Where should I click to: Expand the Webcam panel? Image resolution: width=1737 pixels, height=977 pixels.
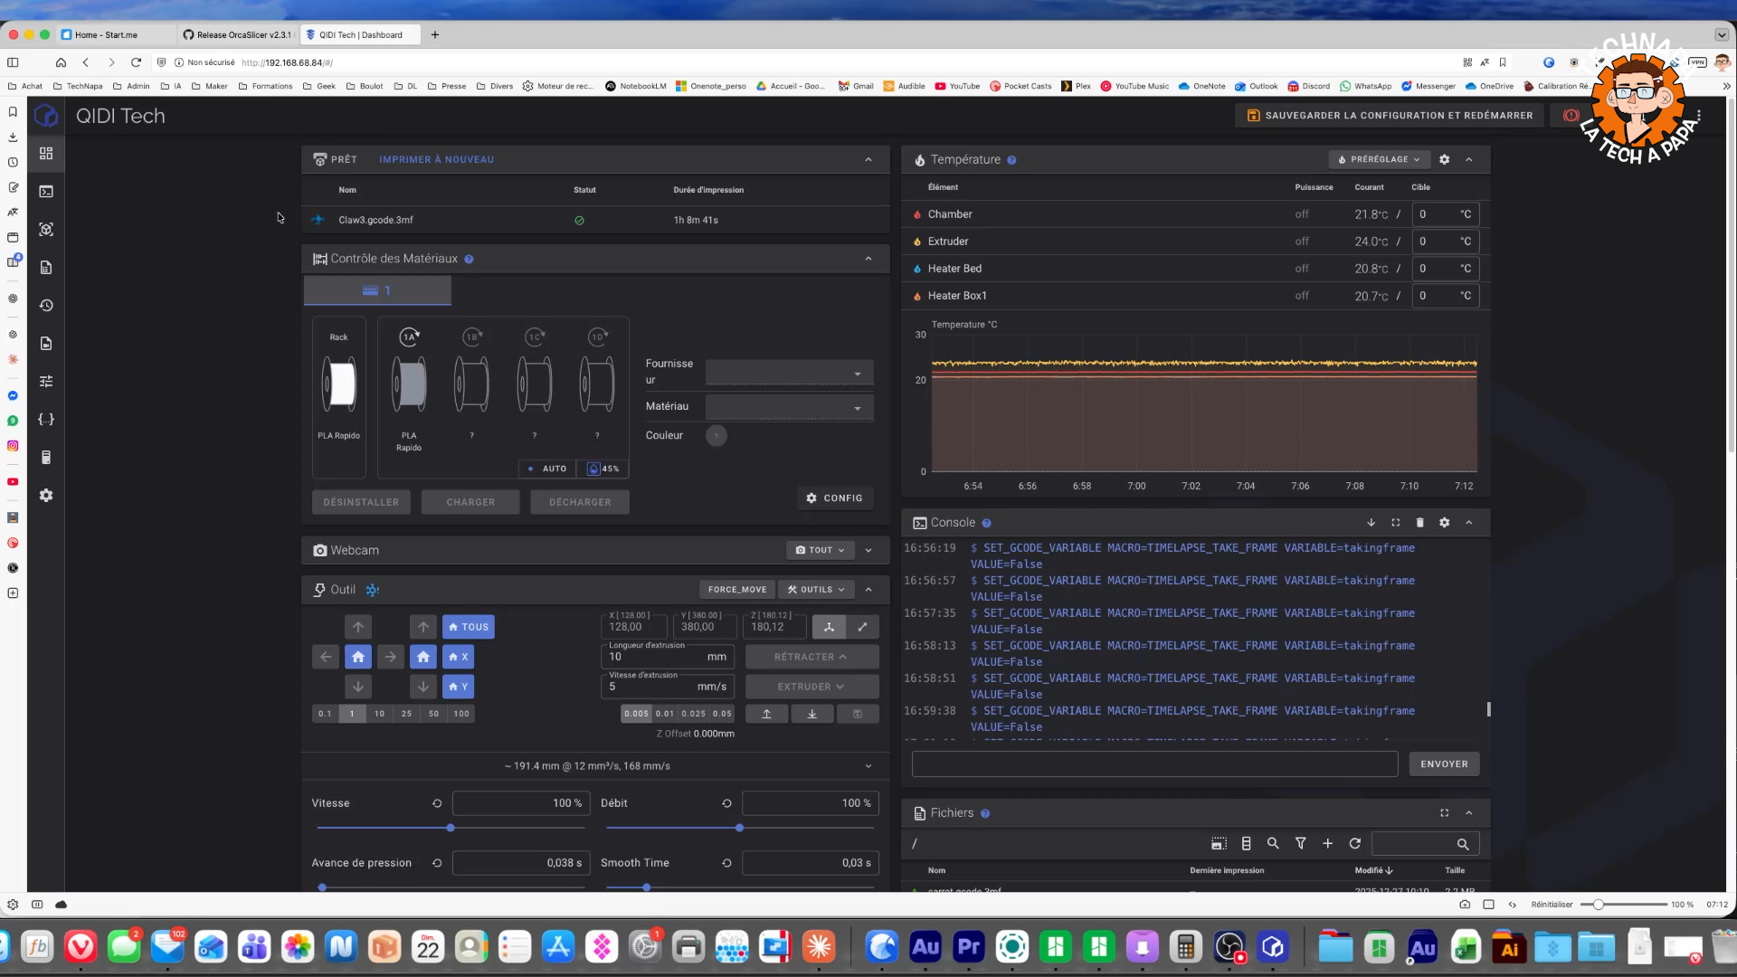click(868, 550)
